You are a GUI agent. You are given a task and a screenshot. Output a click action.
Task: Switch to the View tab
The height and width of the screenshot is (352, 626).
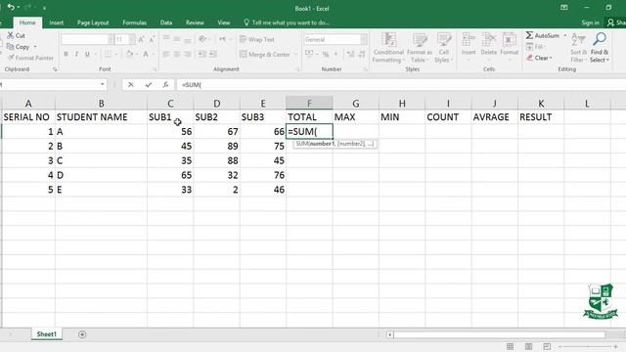point(224,22)
